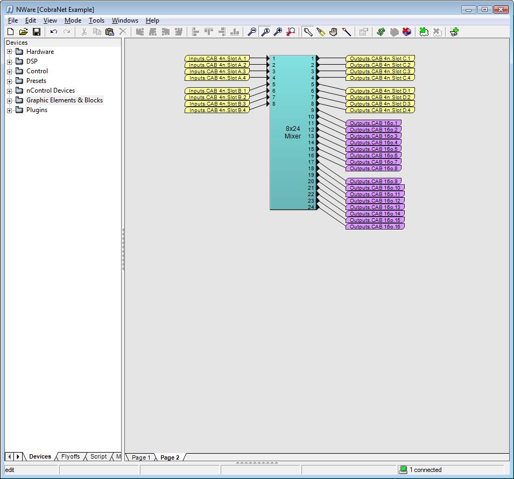Expand the Plugins folder

pos(9,110)
